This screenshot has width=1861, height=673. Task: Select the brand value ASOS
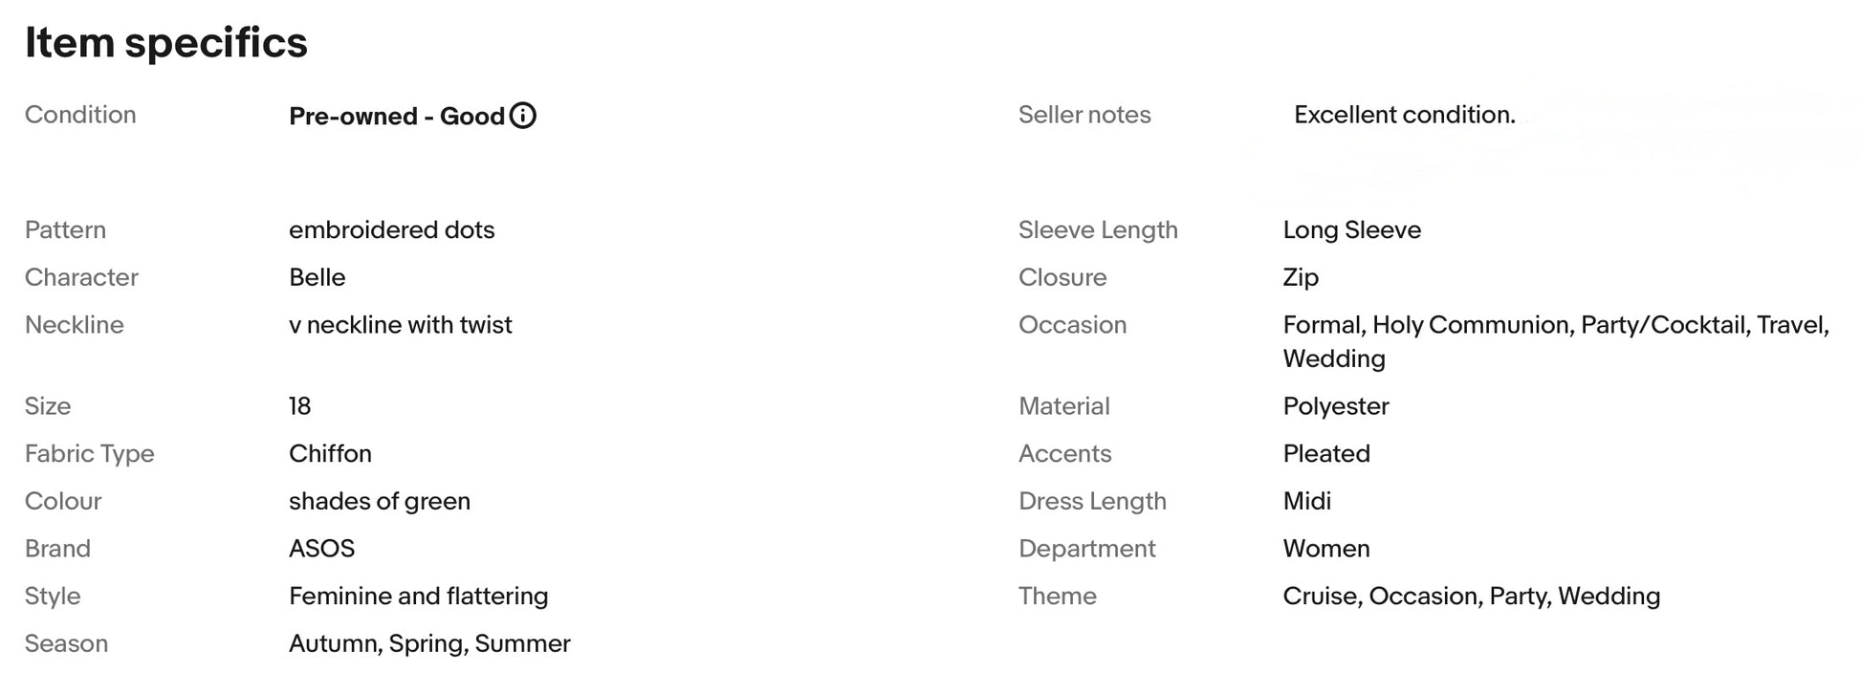[x=322, y=549]
